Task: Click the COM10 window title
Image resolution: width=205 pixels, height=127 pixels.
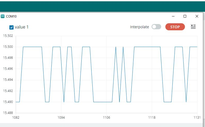Action: pyautogui.click(x=11, y=16)
